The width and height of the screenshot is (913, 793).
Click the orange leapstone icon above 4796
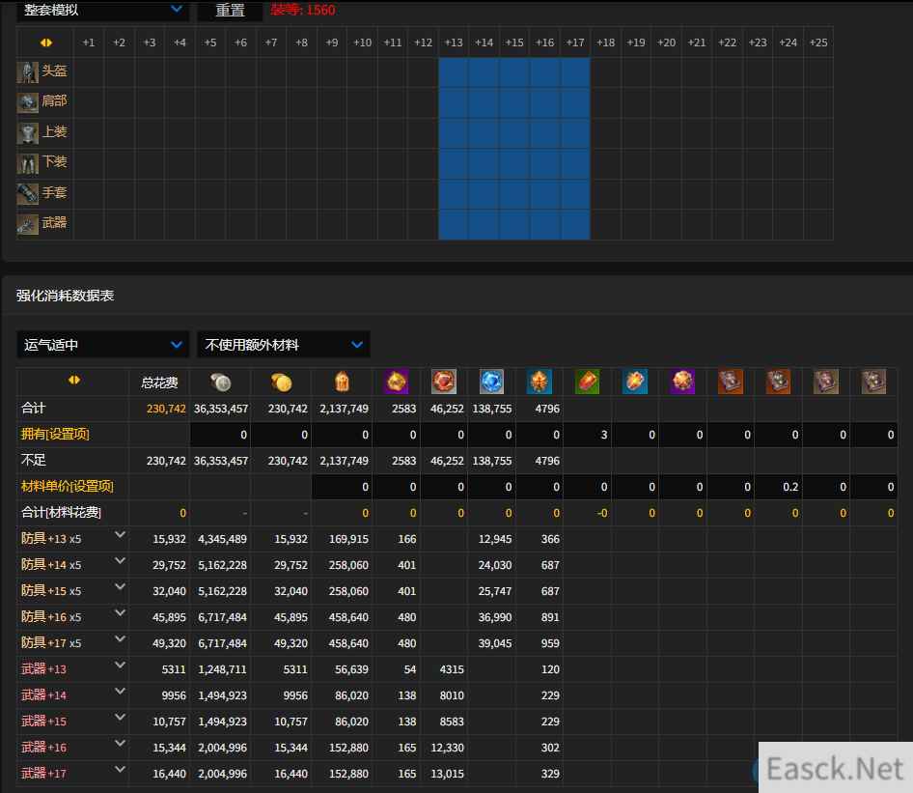[539, 382]
